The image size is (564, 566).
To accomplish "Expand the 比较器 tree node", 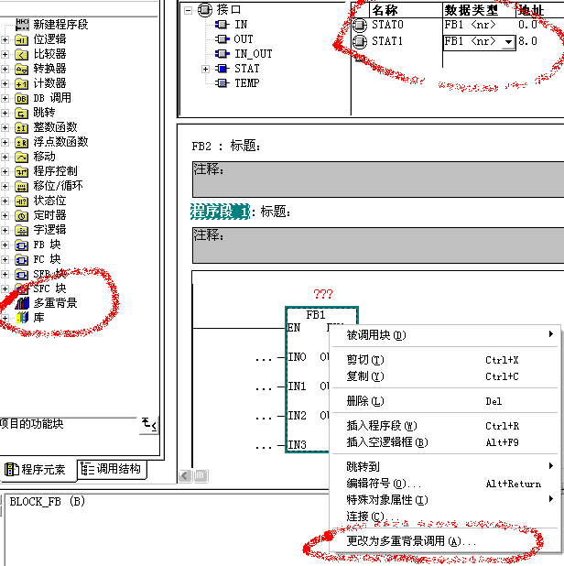I will (x=5, y=55).
